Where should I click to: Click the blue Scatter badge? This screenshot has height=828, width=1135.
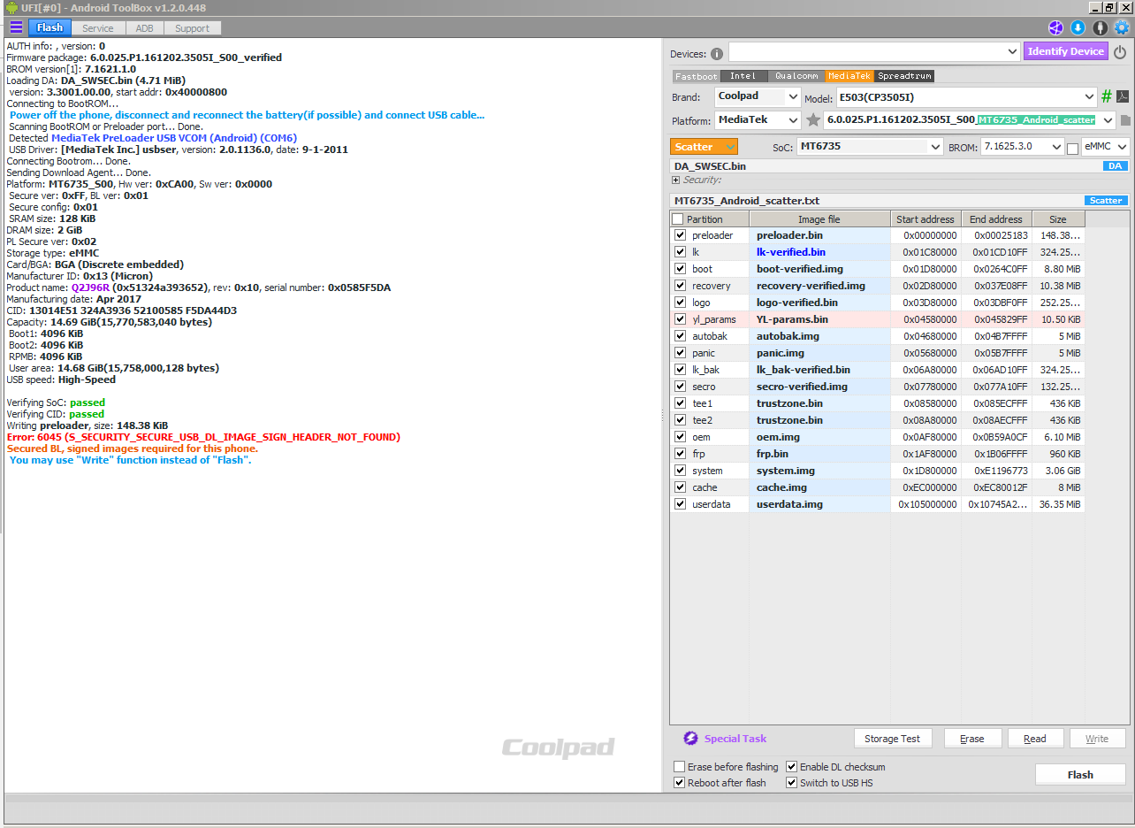(x=1106, y=201)
